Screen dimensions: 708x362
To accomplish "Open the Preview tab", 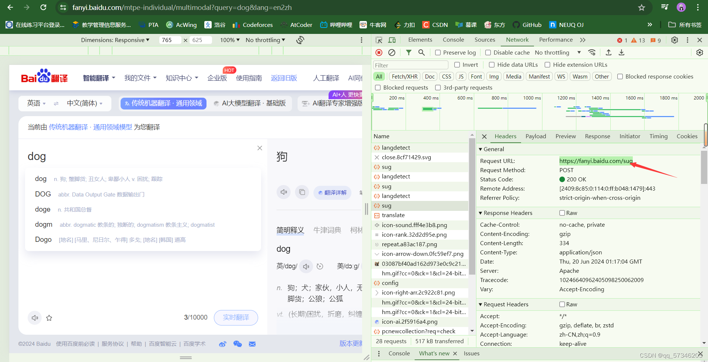I will pos(565,136).
